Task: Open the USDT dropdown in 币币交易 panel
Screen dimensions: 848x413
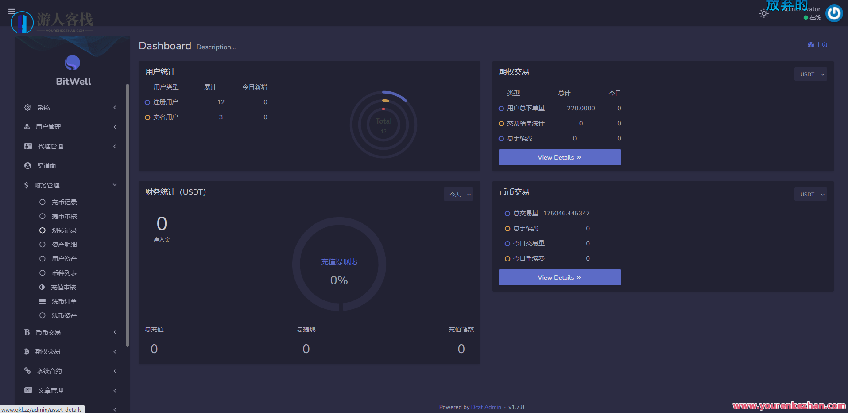Action: [810, 194]
